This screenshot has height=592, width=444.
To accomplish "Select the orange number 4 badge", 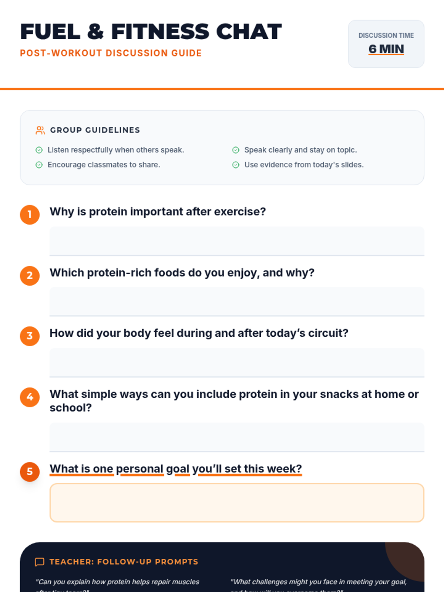I will (30, 397).
